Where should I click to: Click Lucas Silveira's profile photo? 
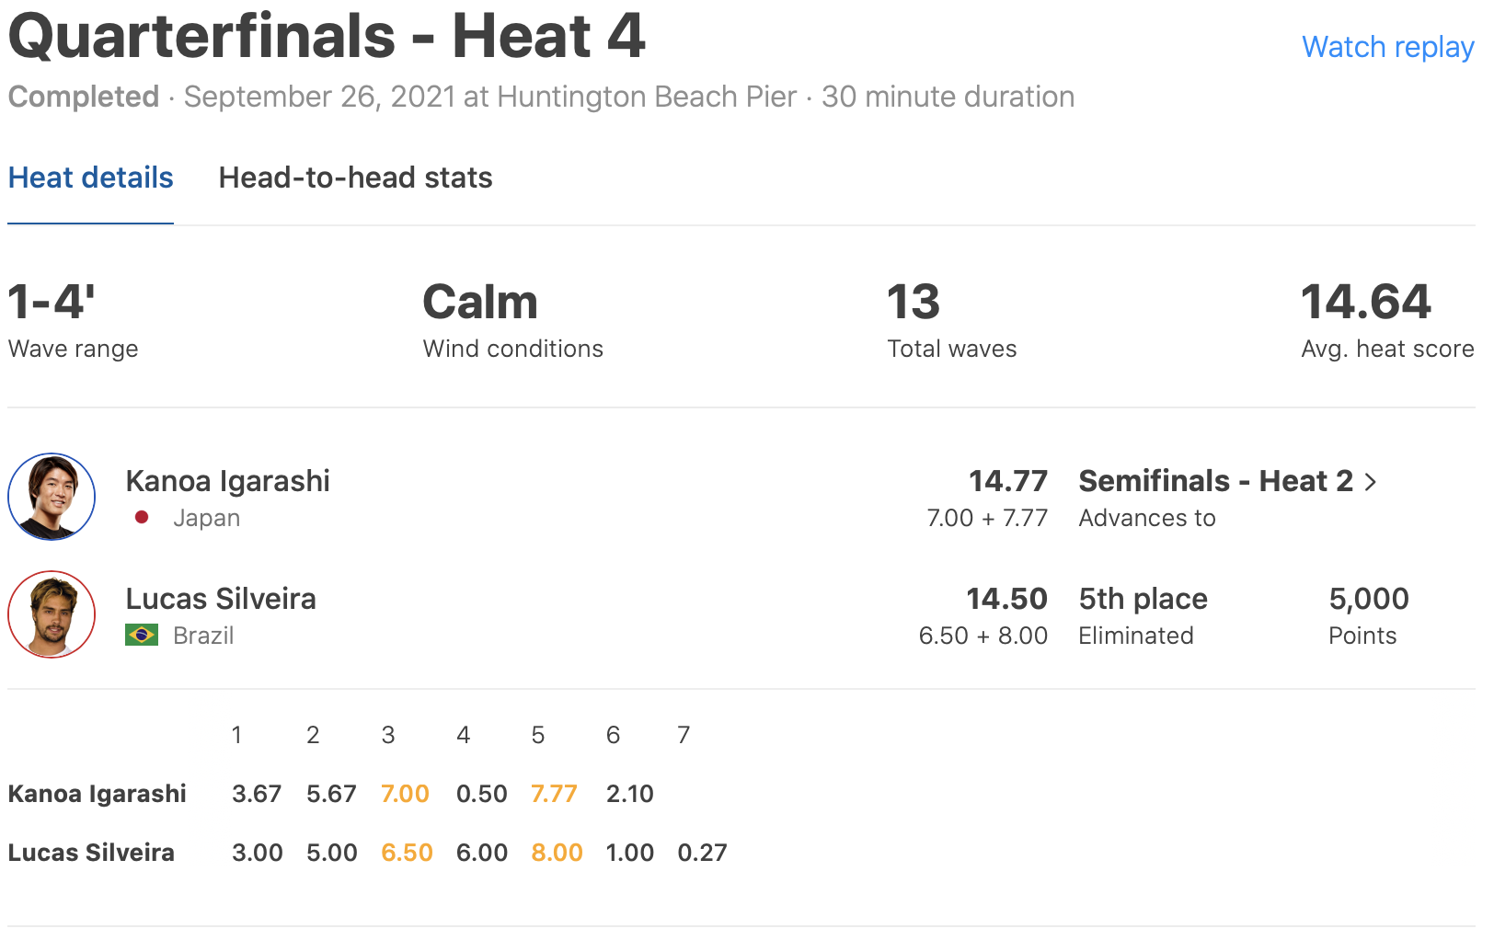(52, 614)
